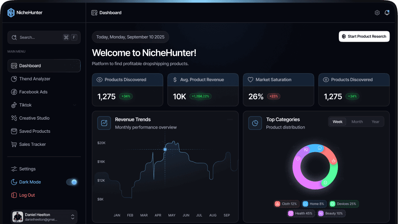Click the NicheHunter logo icon

tap(11, 13)
